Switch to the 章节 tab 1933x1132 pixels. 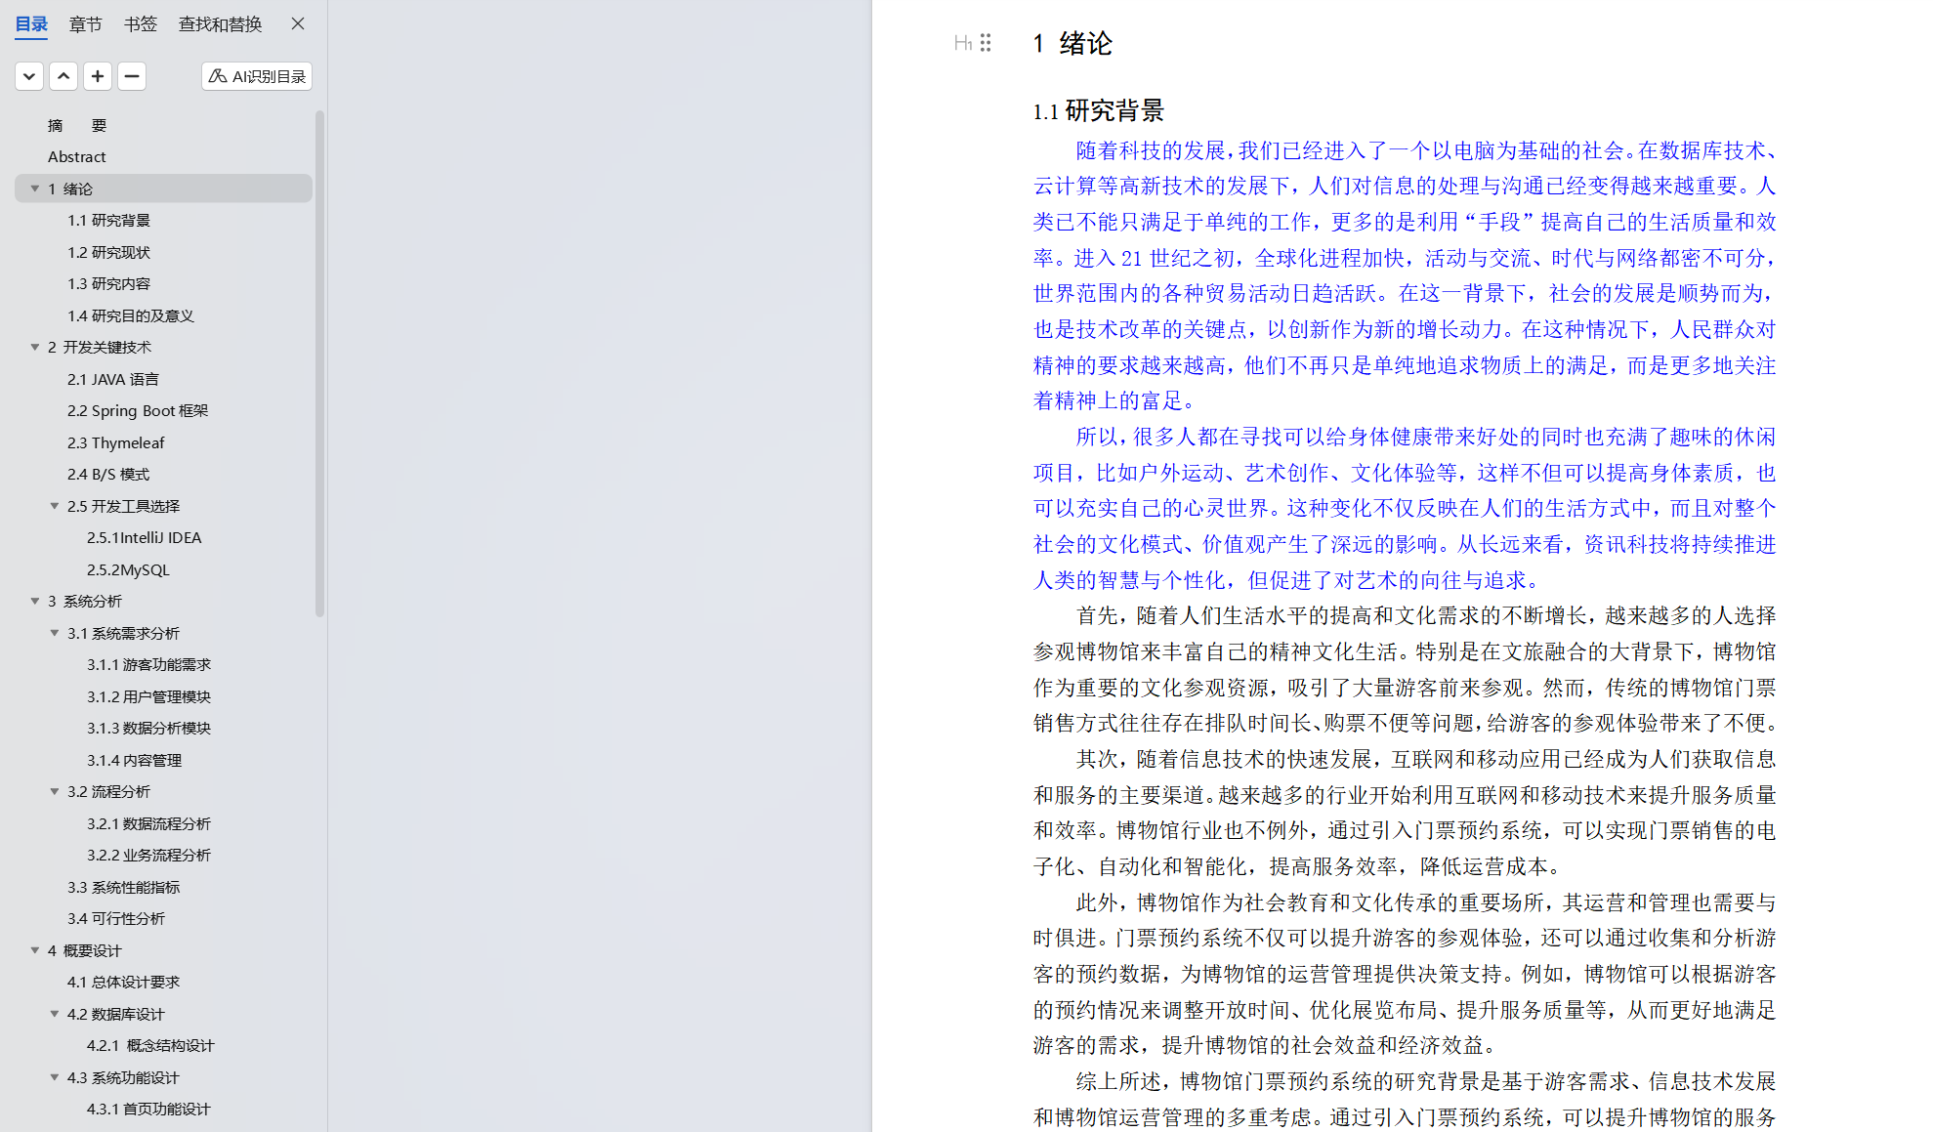(x=85, y=24)
